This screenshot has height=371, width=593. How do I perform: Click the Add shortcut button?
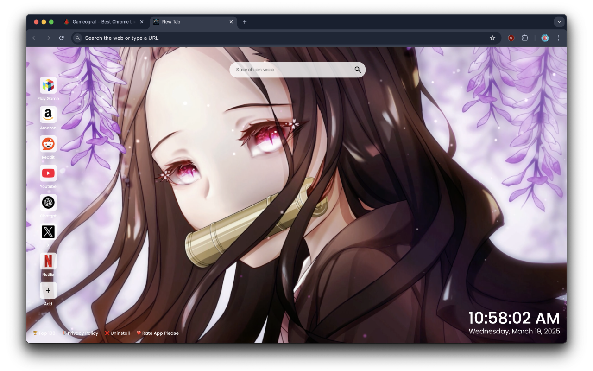click(48, 290)
